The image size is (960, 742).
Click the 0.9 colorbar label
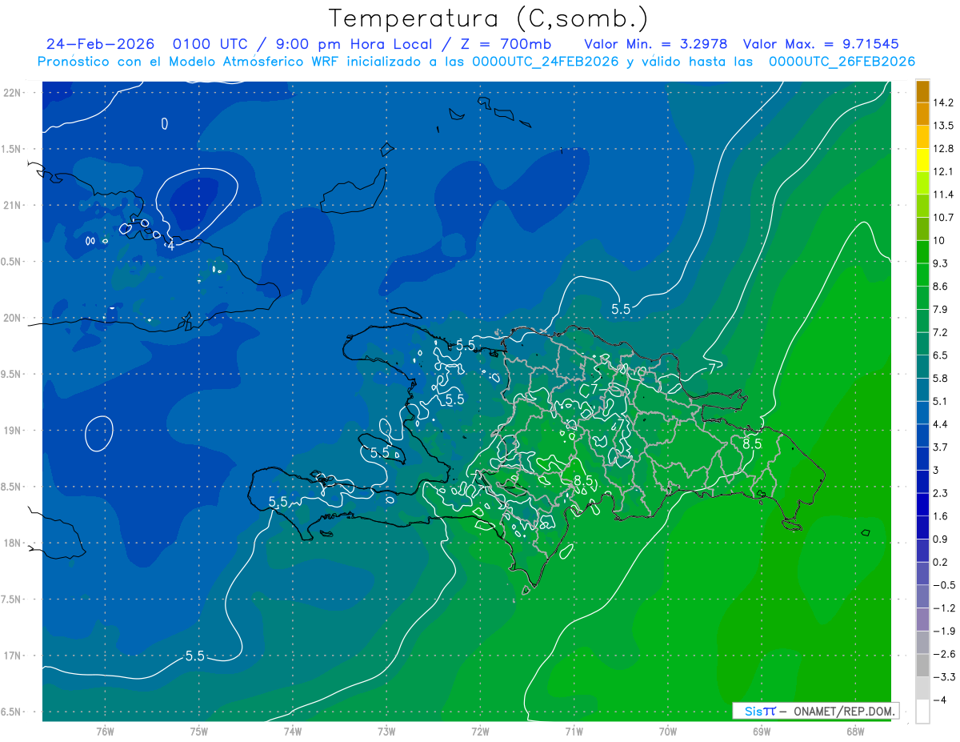tap(940, 539)
